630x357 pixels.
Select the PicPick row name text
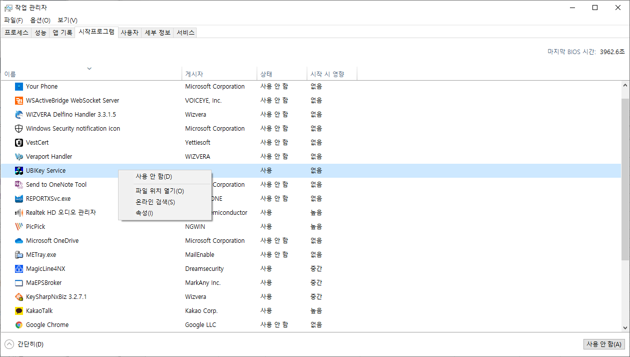click(36, 227)
